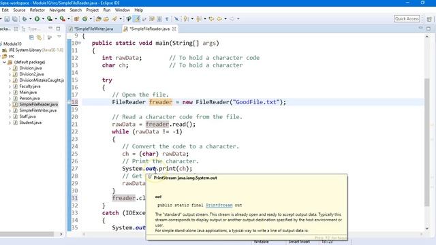The height and width of the screenshot is (245, 436).
Task: Maximize the editor area
Action: coord(429,29)
